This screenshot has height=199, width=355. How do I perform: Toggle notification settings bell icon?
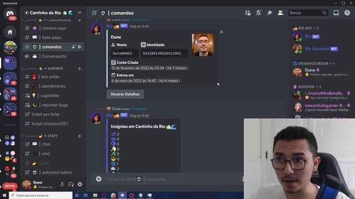258,13
